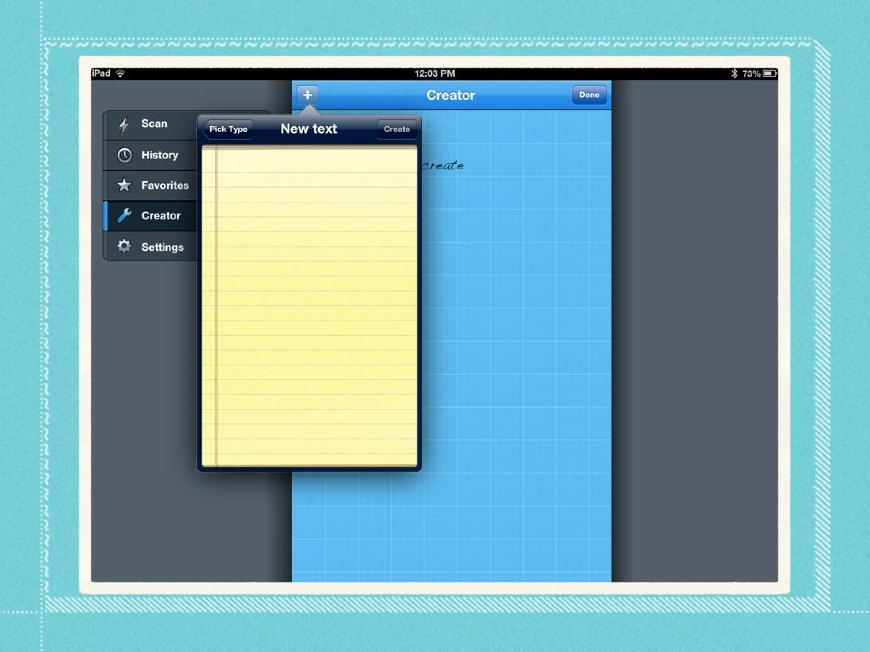This screenshot has height=652, width=870.
Task: Click the battery indicator icon
Action: tap(770, 73)
